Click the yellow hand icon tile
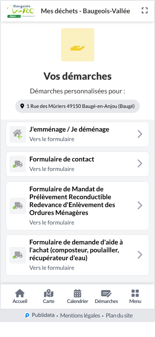 point(78,45)
